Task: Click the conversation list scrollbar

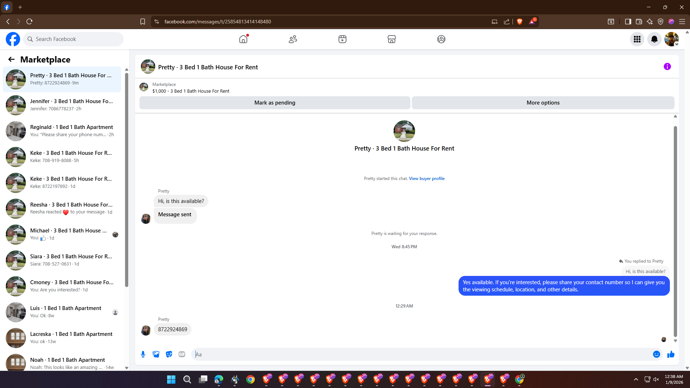Action: coord(126,180)
